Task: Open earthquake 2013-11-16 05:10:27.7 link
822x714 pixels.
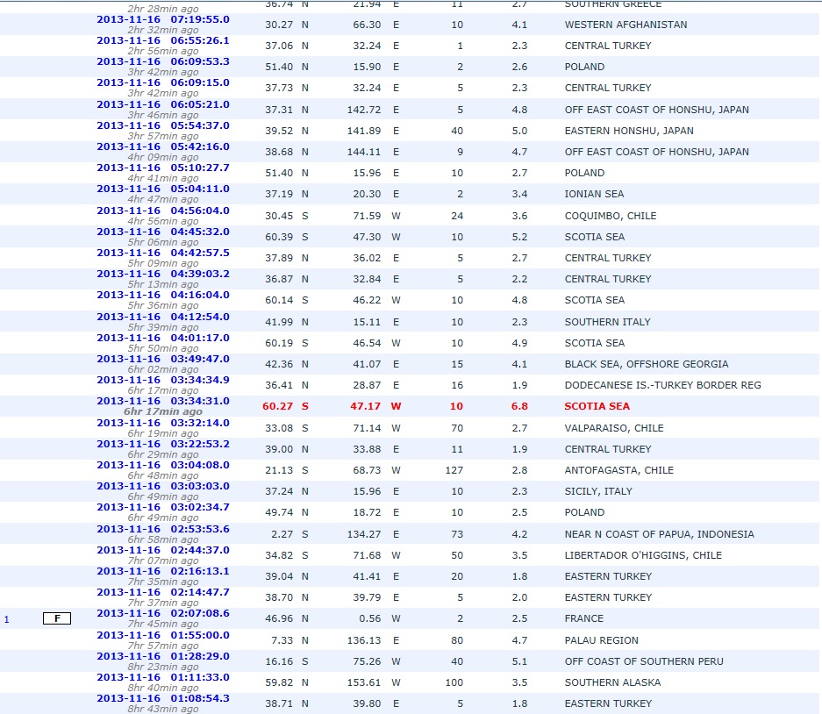Action: [163, 168]
